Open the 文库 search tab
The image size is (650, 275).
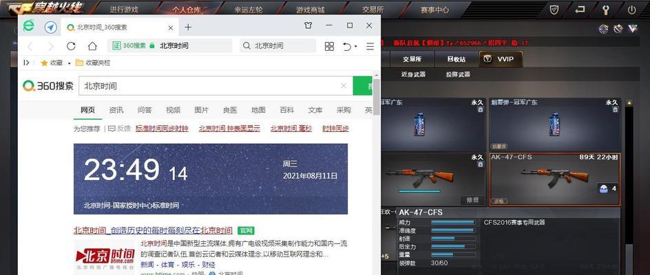click(315, 110)
